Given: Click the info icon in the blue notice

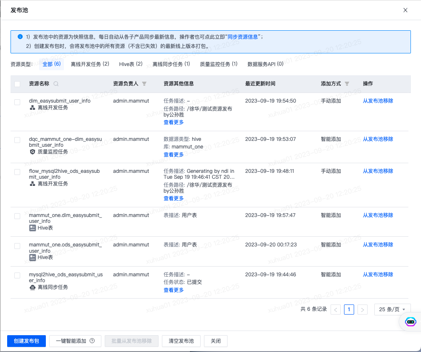Looking at the screenshot, I should pos(20,37).
